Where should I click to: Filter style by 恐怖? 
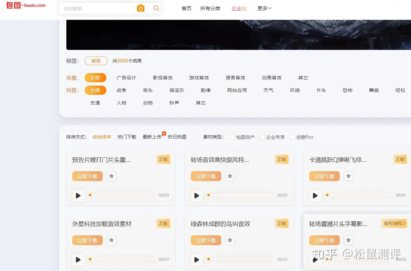click(348, 90)
